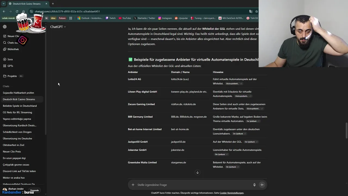Go to browser home page
348x196 pixels.
24,11
